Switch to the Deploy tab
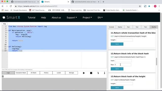The height and width of the screenshot is (91, 162). pos(120,27)
